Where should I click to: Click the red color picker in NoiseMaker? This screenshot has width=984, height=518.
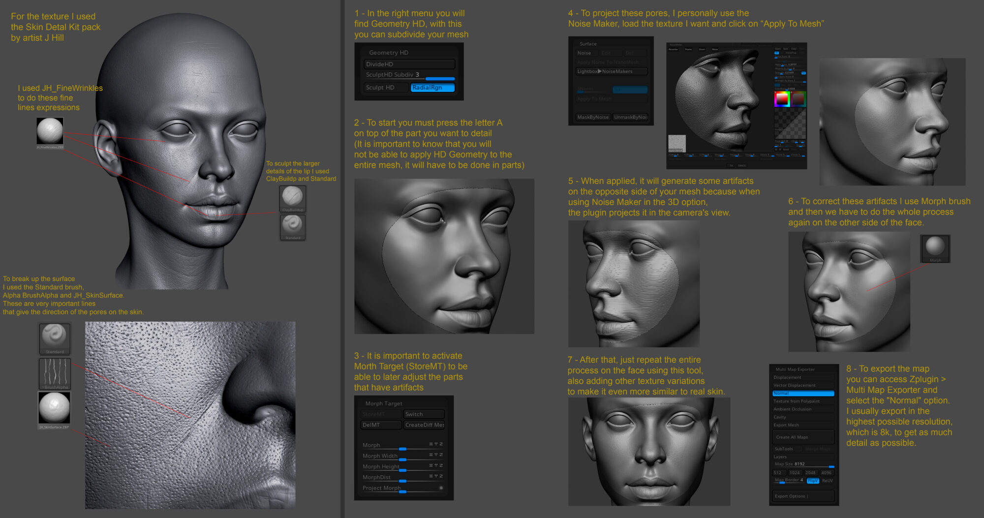coord(782,99)
